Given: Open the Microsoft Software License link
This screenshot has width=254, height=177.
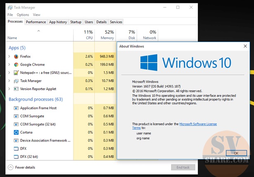Looking at the screenshot, I should click(198, 124).
